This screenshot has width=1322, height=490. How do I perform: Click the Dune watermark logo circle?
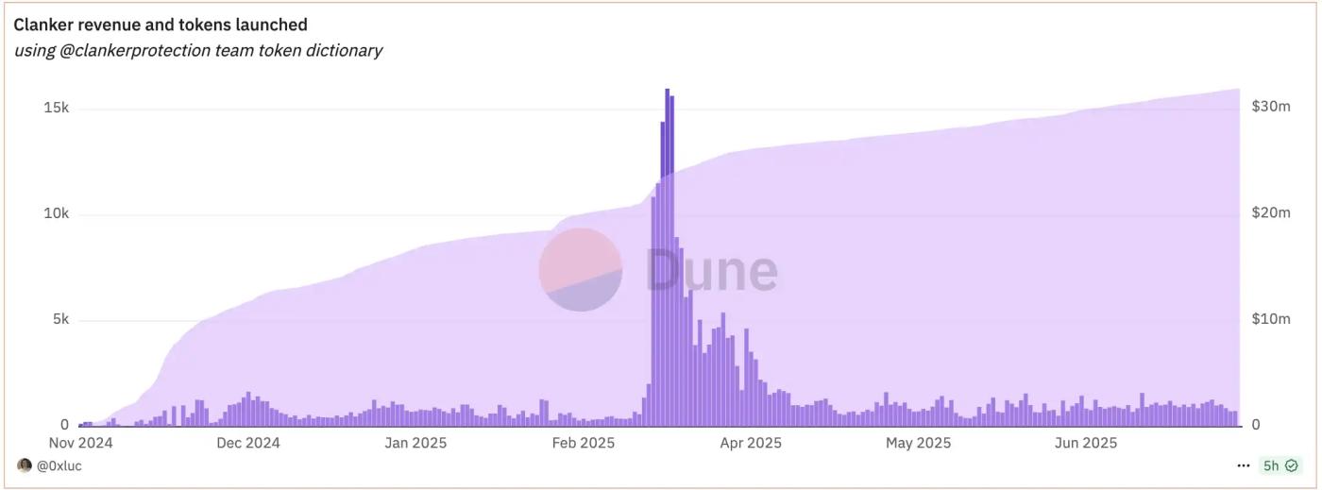coord(580,269)
